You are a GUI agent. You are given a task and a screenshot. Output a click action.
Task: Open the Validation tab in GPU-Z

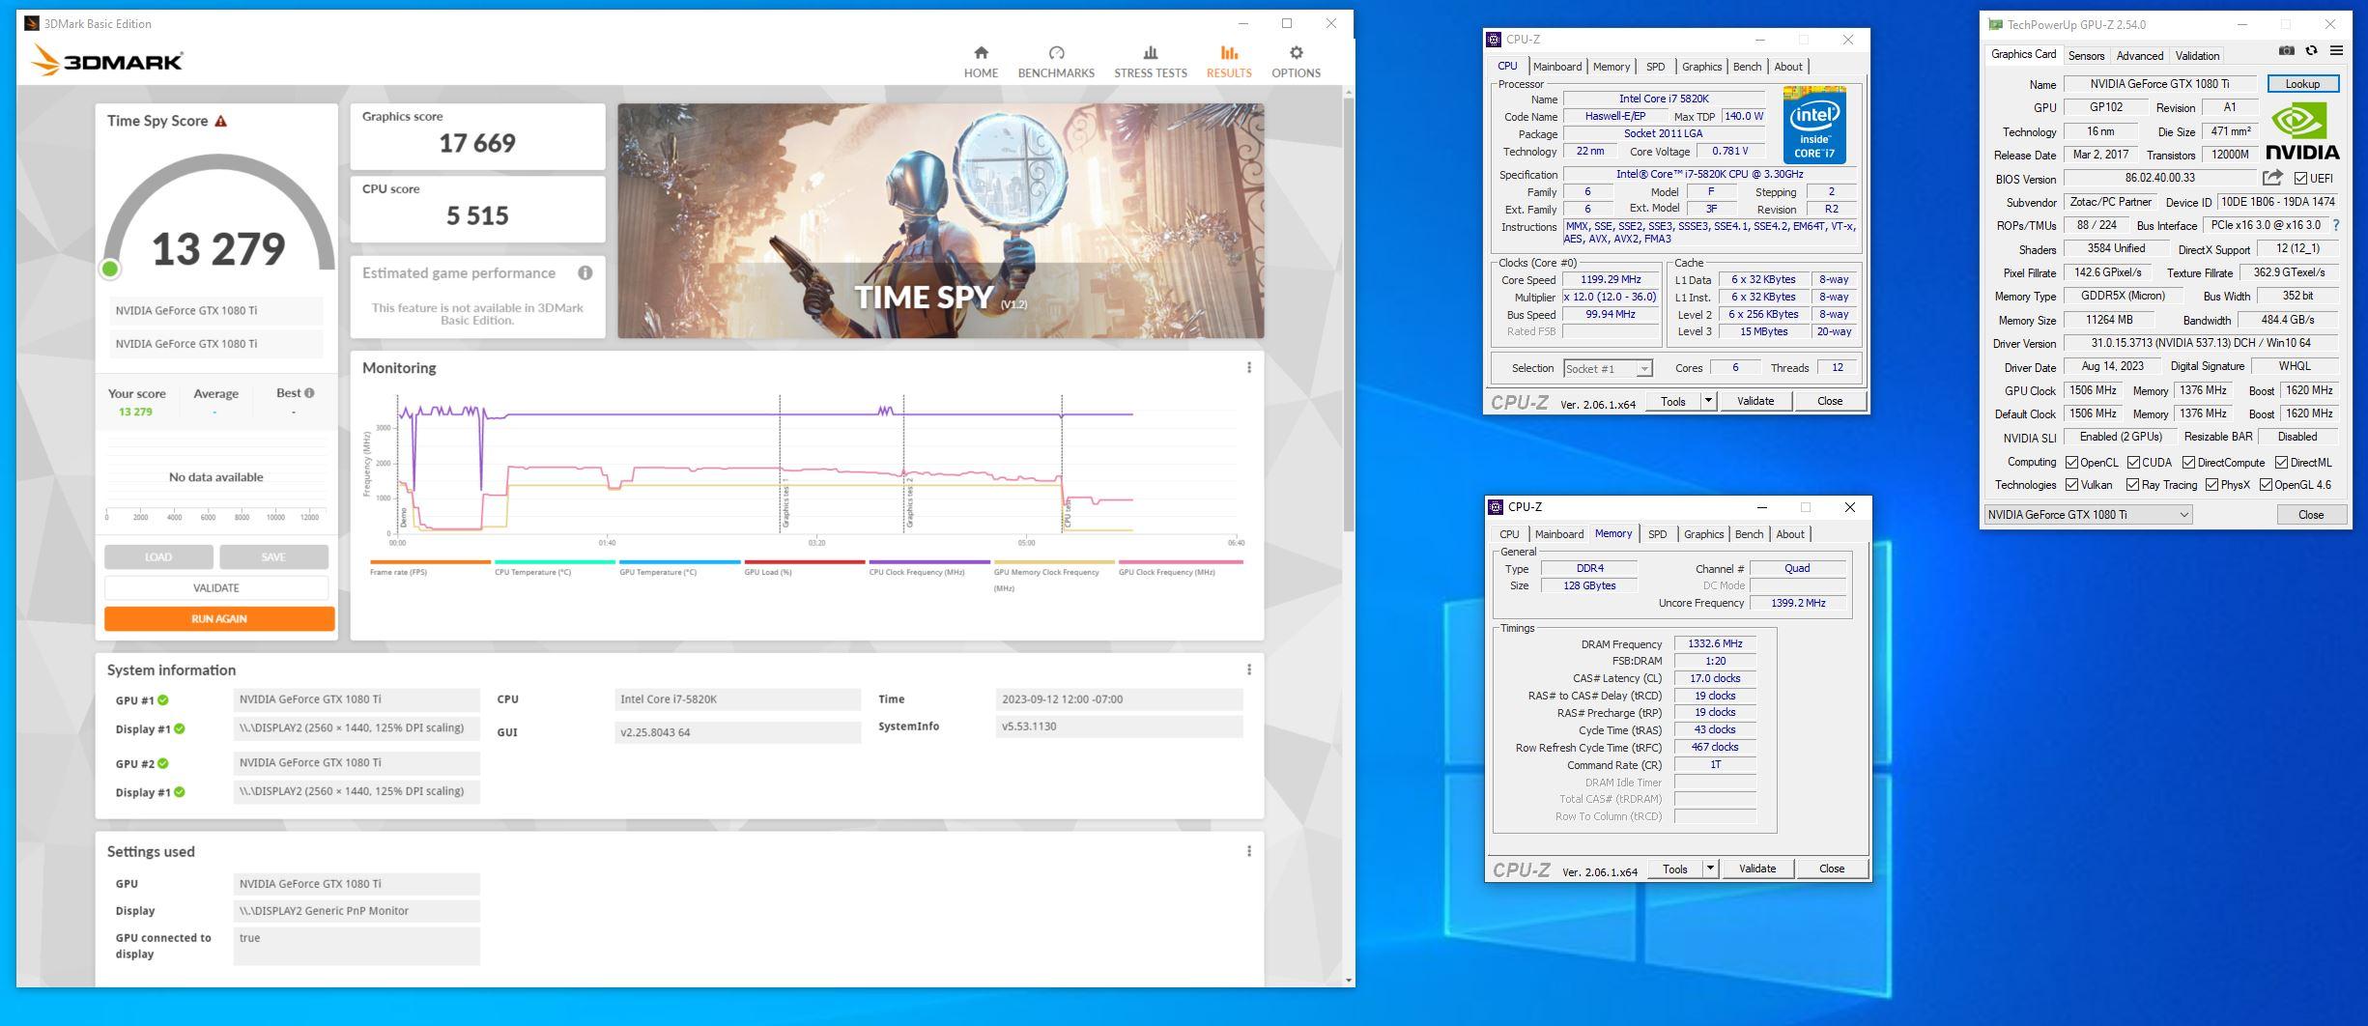tap(2197, 56)
